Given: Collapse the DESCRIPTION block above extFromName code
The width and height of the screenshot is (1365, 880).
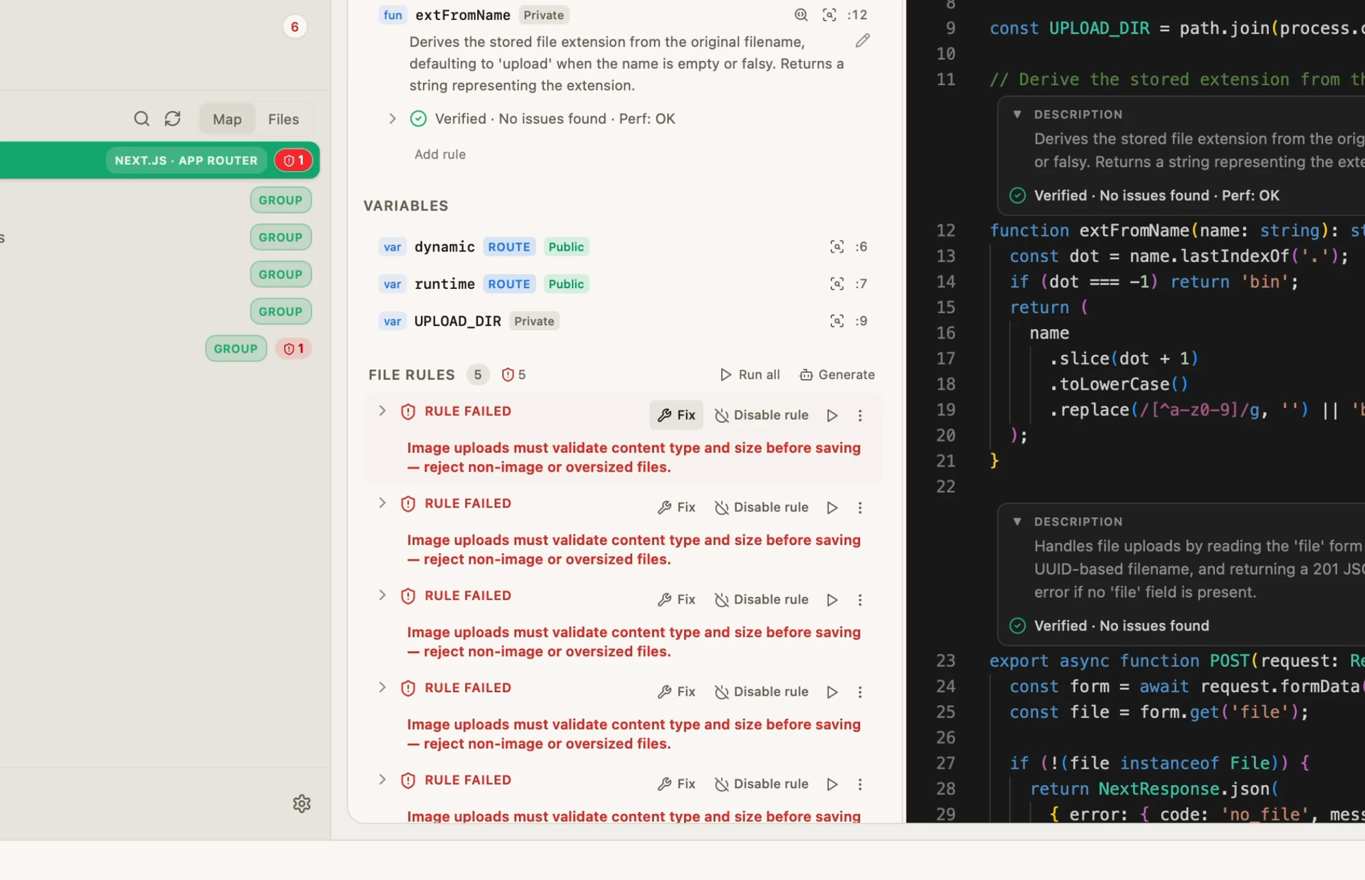Looking at the screenshot, I should (1017, 114).
